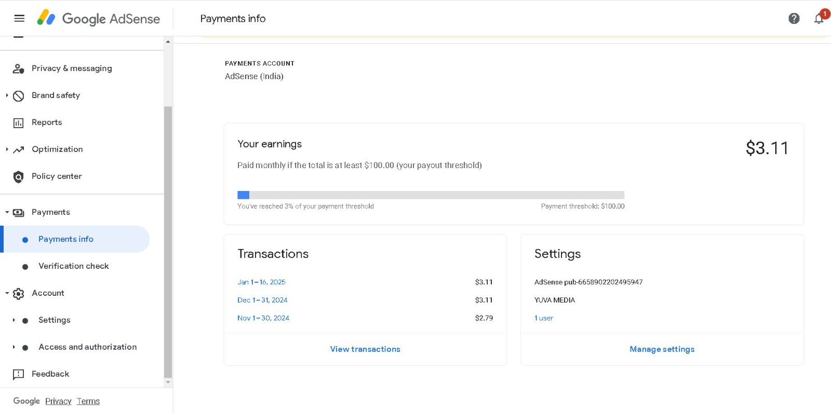Click the Policy center shield icon
The width and height of the screenshot is (831, 413).
coord(18,177)
